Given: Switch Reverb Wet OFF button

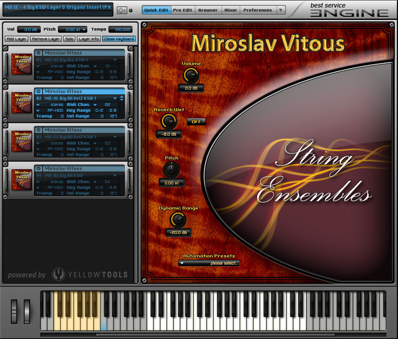Looking at the screenshot, I should (x=196, y=121).
